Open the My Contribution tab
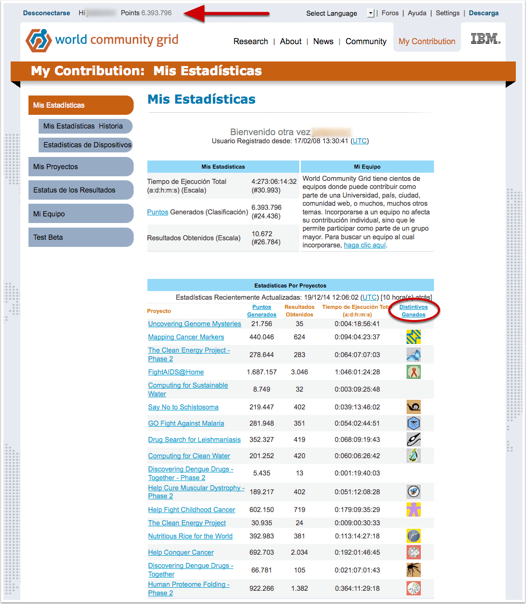526x604 pixels. (x=427, y=42)
